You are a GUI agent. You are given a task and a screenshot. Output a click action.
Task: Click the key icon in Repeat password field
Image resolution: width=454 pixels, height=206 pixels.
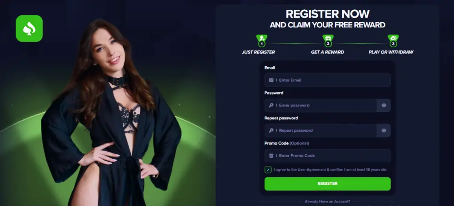click(271, 130)
